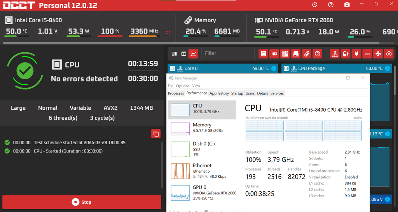
Task: Open the File menu in Task Manager
Action: pos(171,86)
